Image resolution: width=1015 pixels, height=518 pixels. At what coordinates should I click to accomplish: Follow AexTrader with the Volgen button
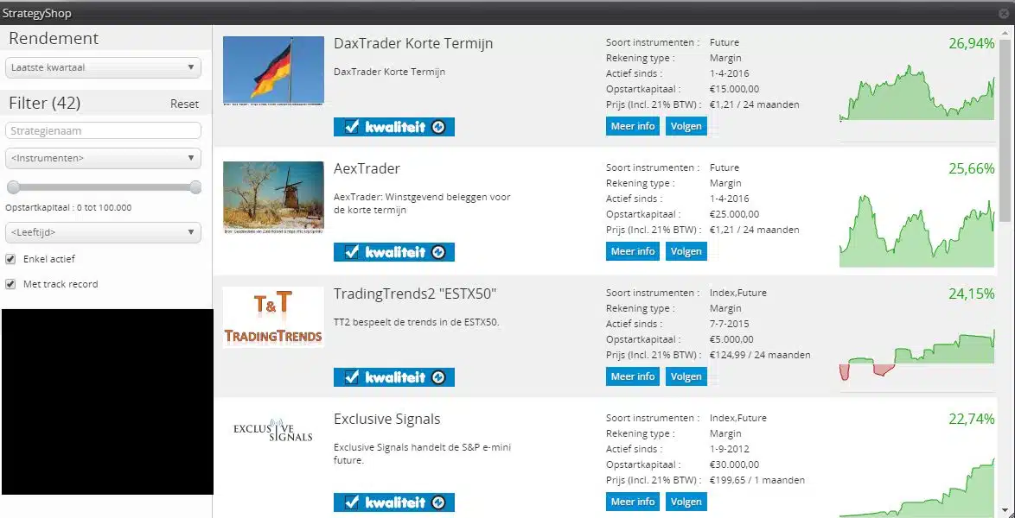pos(686,251)
